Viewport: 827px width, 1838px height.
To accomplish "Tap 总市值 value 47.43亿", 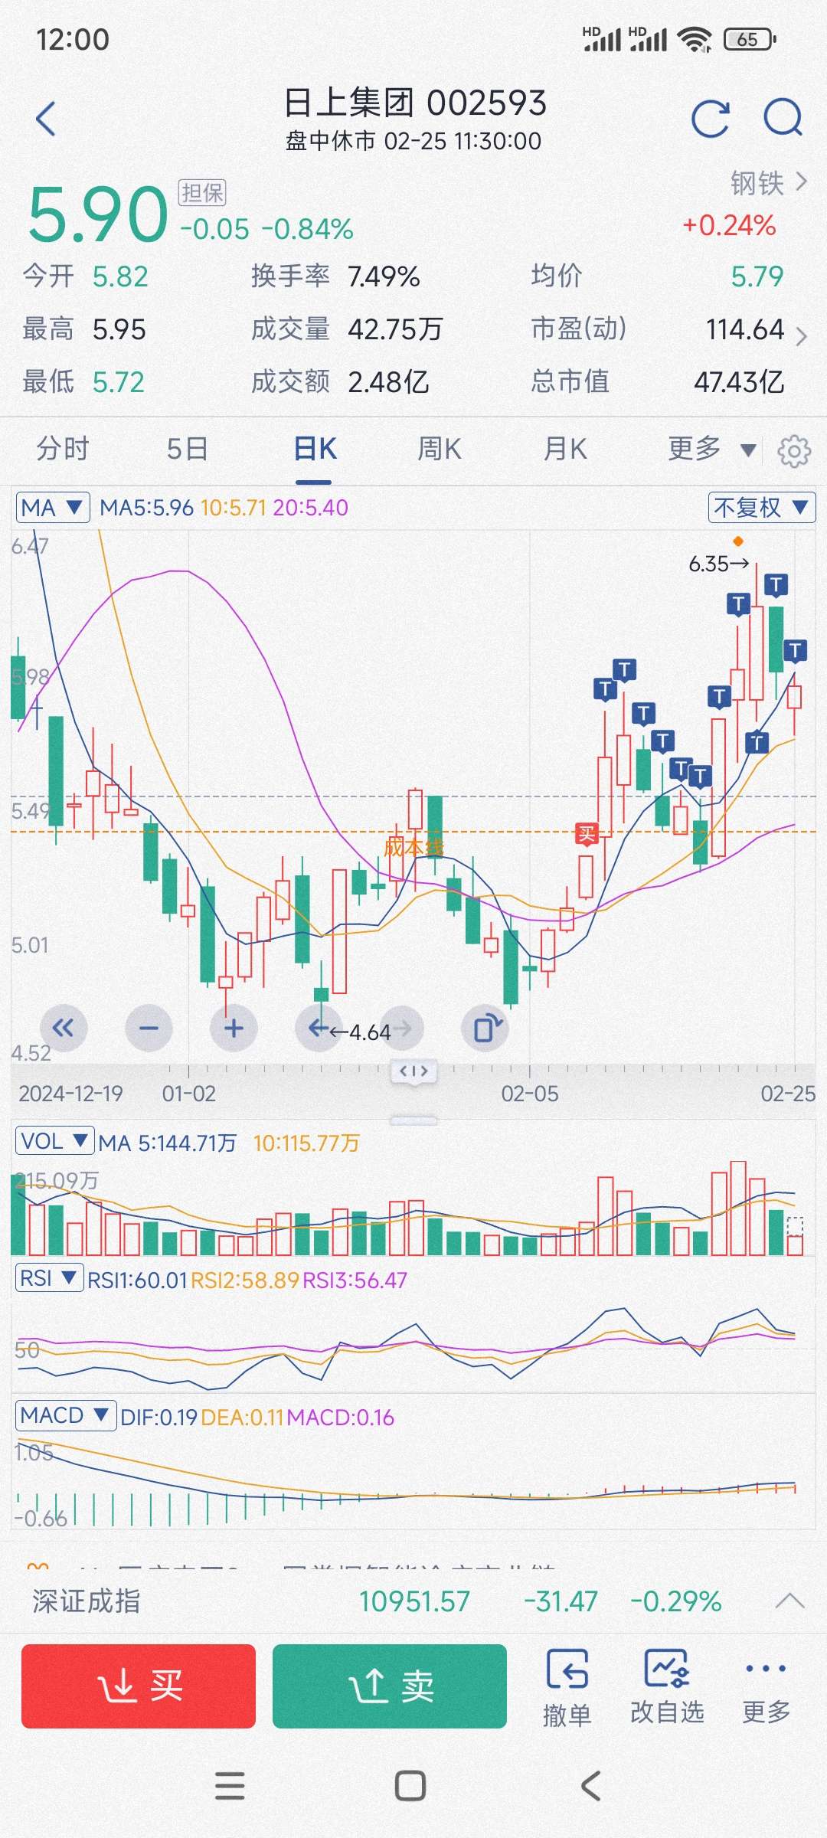I will pyautogui.click(x=739, y=381).
